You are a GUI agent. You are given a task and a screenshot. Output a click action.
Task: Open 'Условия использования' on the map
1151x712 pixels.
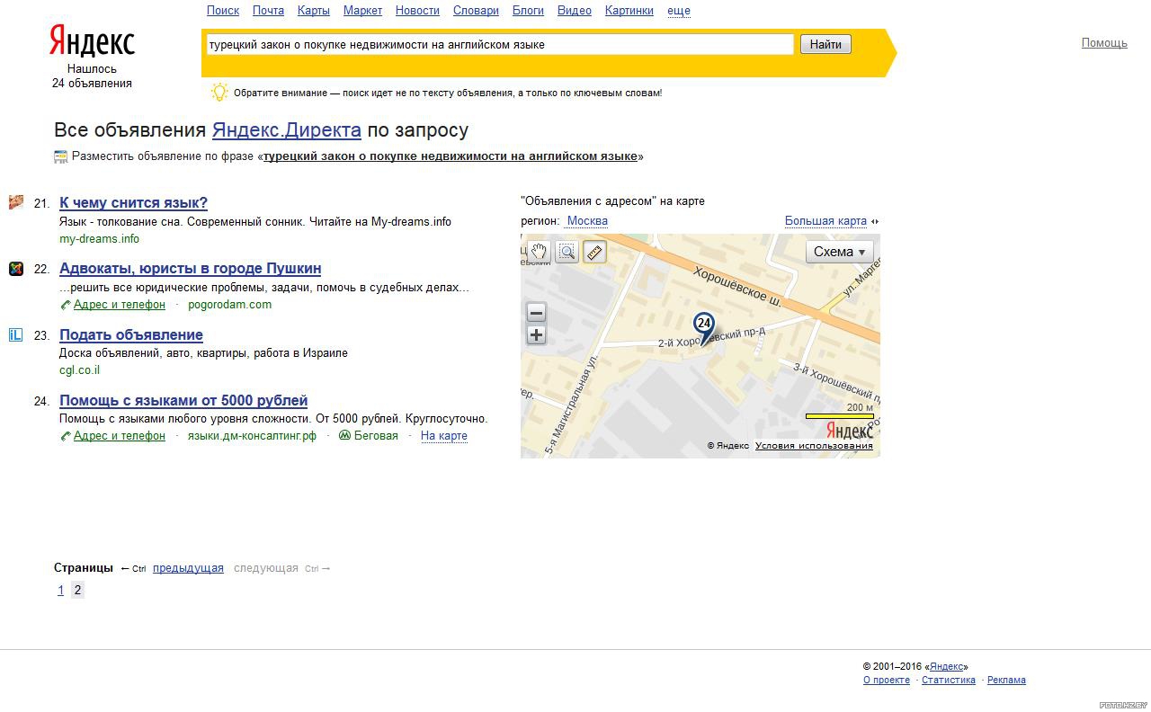tap(814, 446)
